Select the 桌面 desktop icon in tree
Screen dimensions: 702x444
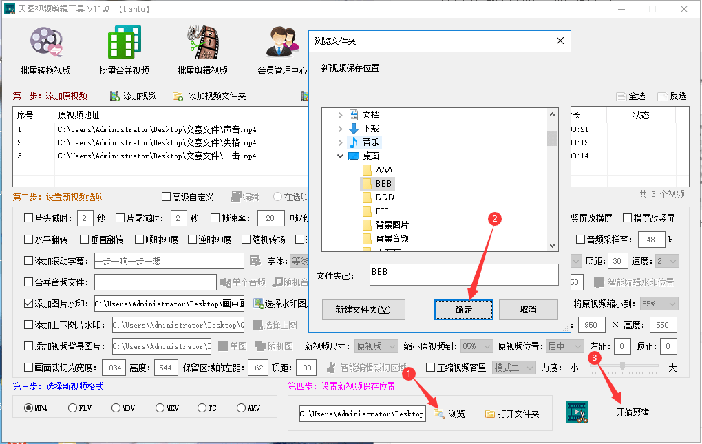(x=354, y=156)
